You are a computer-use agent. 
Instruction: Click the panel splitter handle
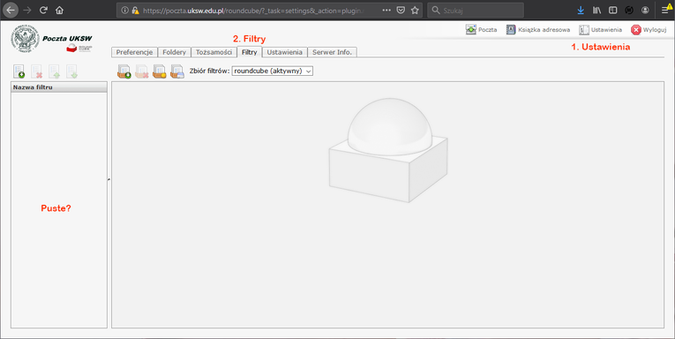click(x=109, y=179)
